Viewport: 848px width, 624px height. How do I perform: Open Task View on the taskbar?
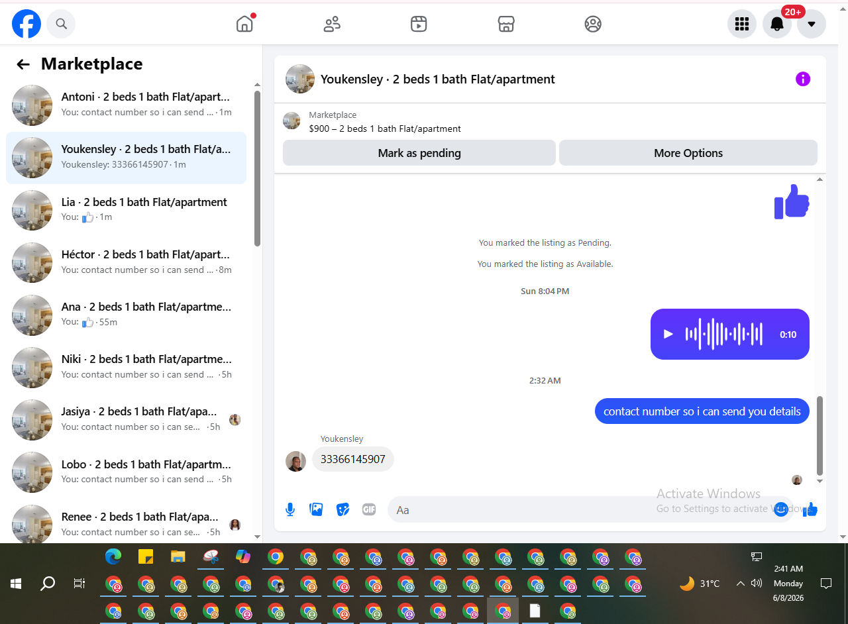coord(79,584)
